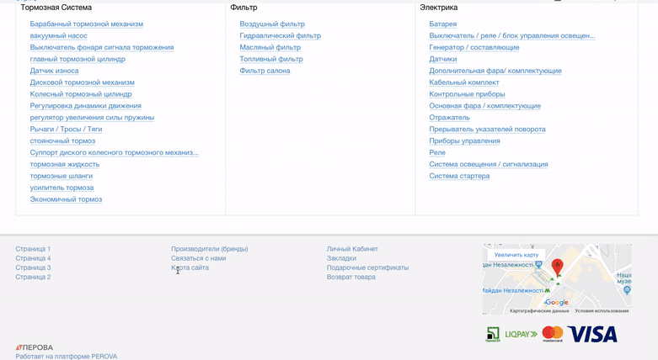
Task: Click the Google logo on map
Action: [556, 302]
